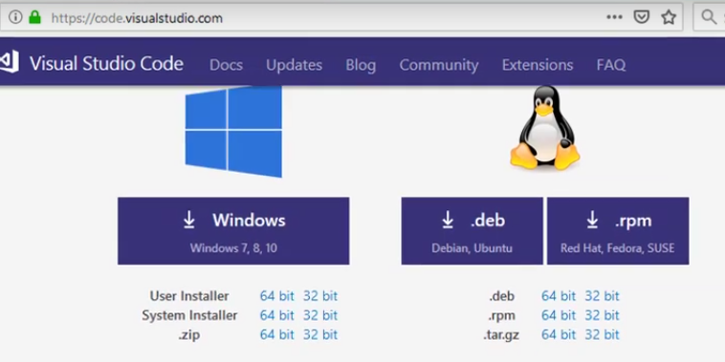Get the Windows .zip 32 bit archive

[x=320, y=334]
